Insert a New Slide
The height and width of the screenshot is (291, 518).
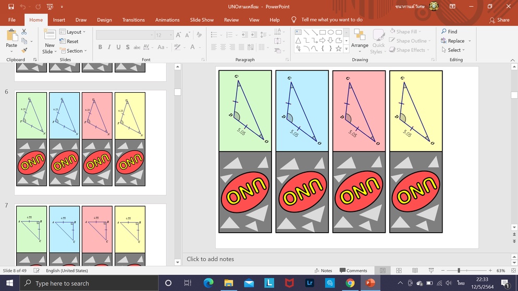pos(50,42)
